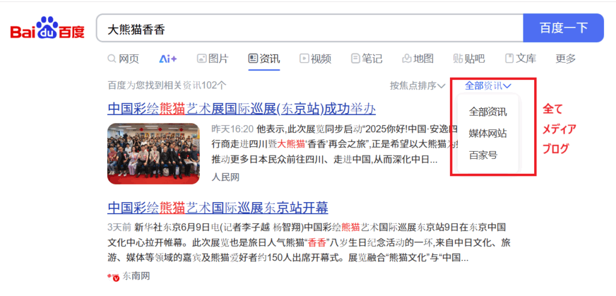Click the 人民网 source label
Viewport: 616px width, 296px height.
[x=225, y=177]
